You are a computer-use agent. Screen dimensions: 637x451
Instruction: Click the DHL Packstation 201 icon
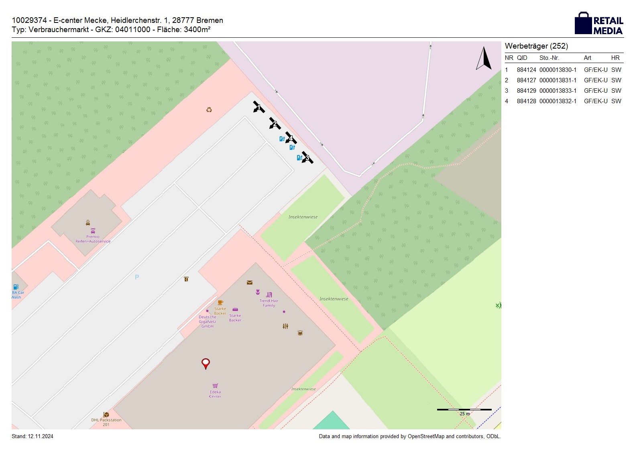pyautogui.click(x=106, y=414)
